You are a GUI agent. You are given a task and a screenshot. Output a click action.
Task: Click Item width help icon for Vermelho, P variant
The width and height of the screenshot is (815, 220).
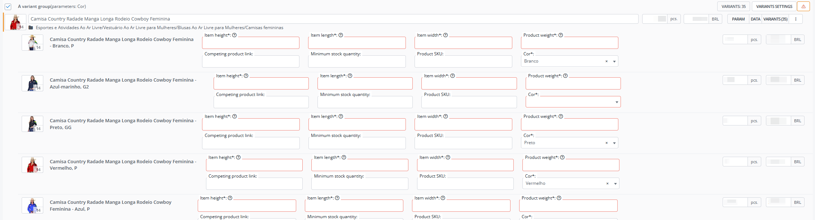point(448,157)
